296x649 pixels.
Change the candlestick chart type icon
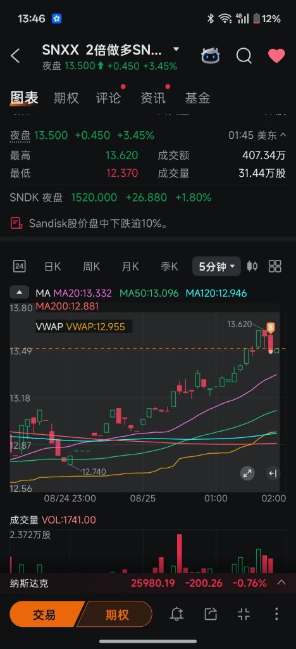tap(252, 266)
